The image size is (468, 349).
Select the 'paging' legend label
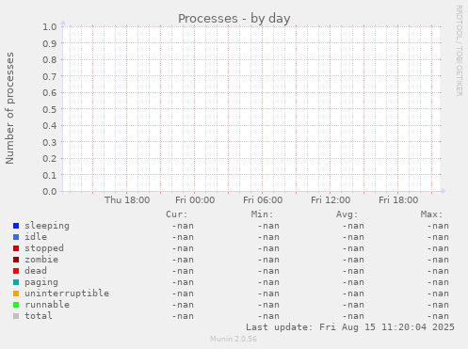[x=41, y=282]
